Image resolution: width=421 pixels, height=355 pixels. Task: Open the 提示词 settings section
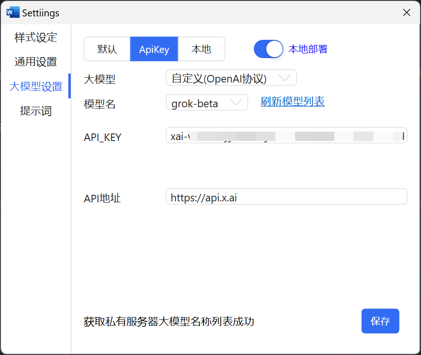36,111
